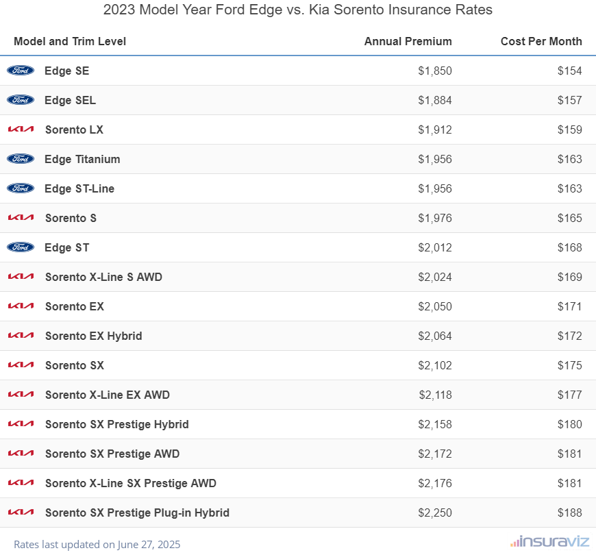Click the $2,118 annual premium value
596x555 pixels.
point(435,395)
